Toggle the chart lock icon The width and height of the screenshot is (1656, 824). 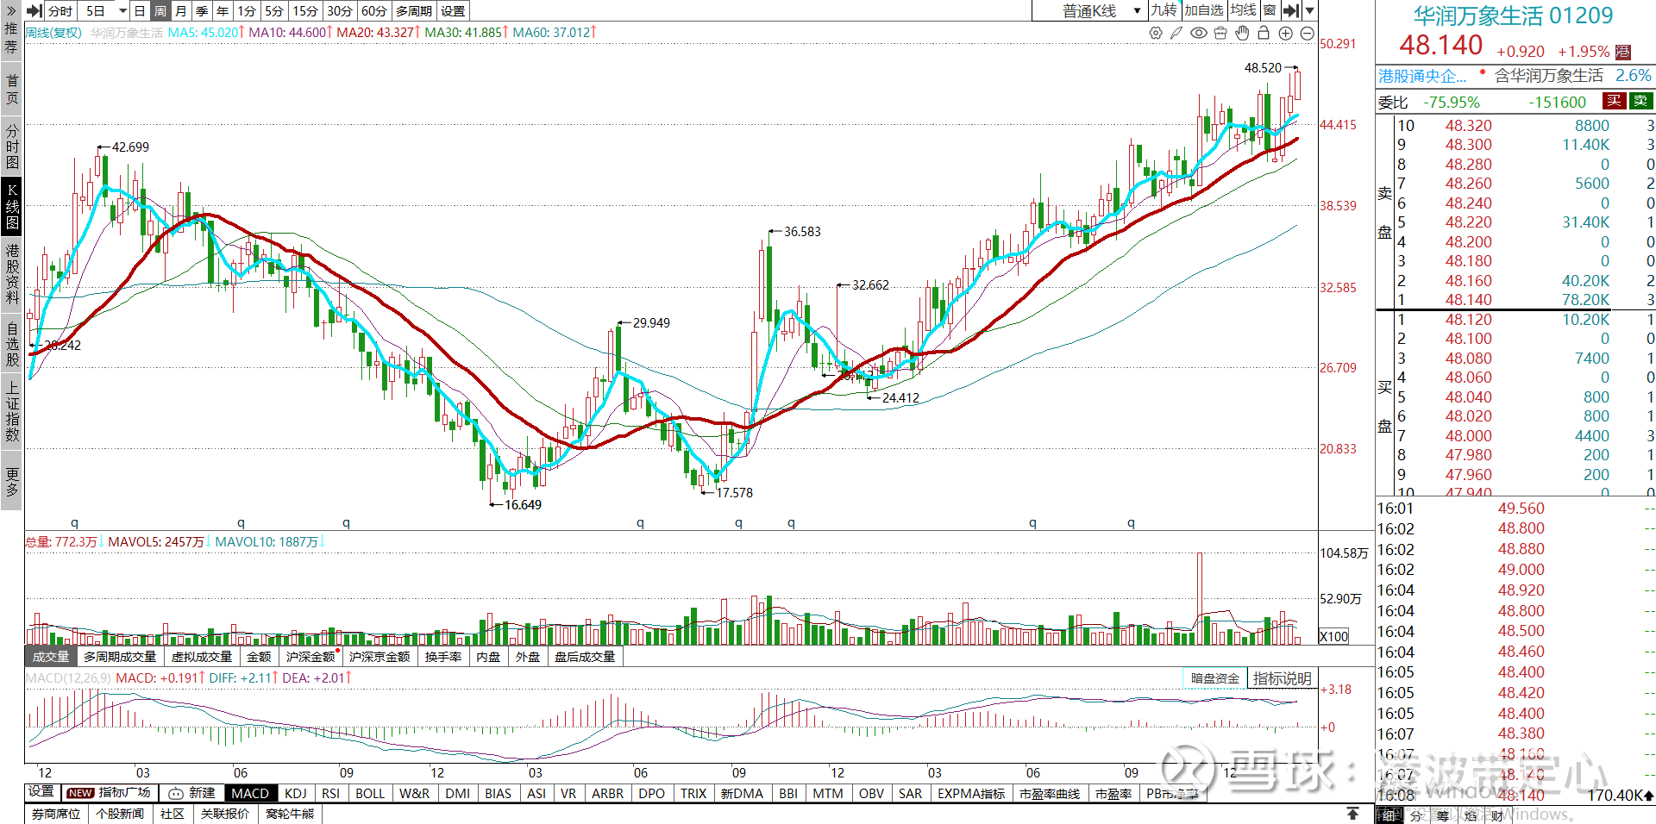coord(1264,33)
